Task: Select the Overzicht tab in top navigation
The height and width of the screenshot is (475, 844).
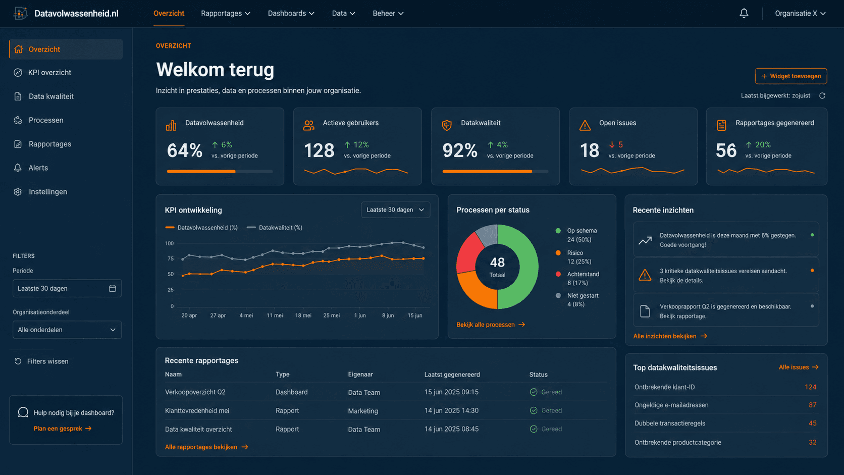Action: point(169,13)
